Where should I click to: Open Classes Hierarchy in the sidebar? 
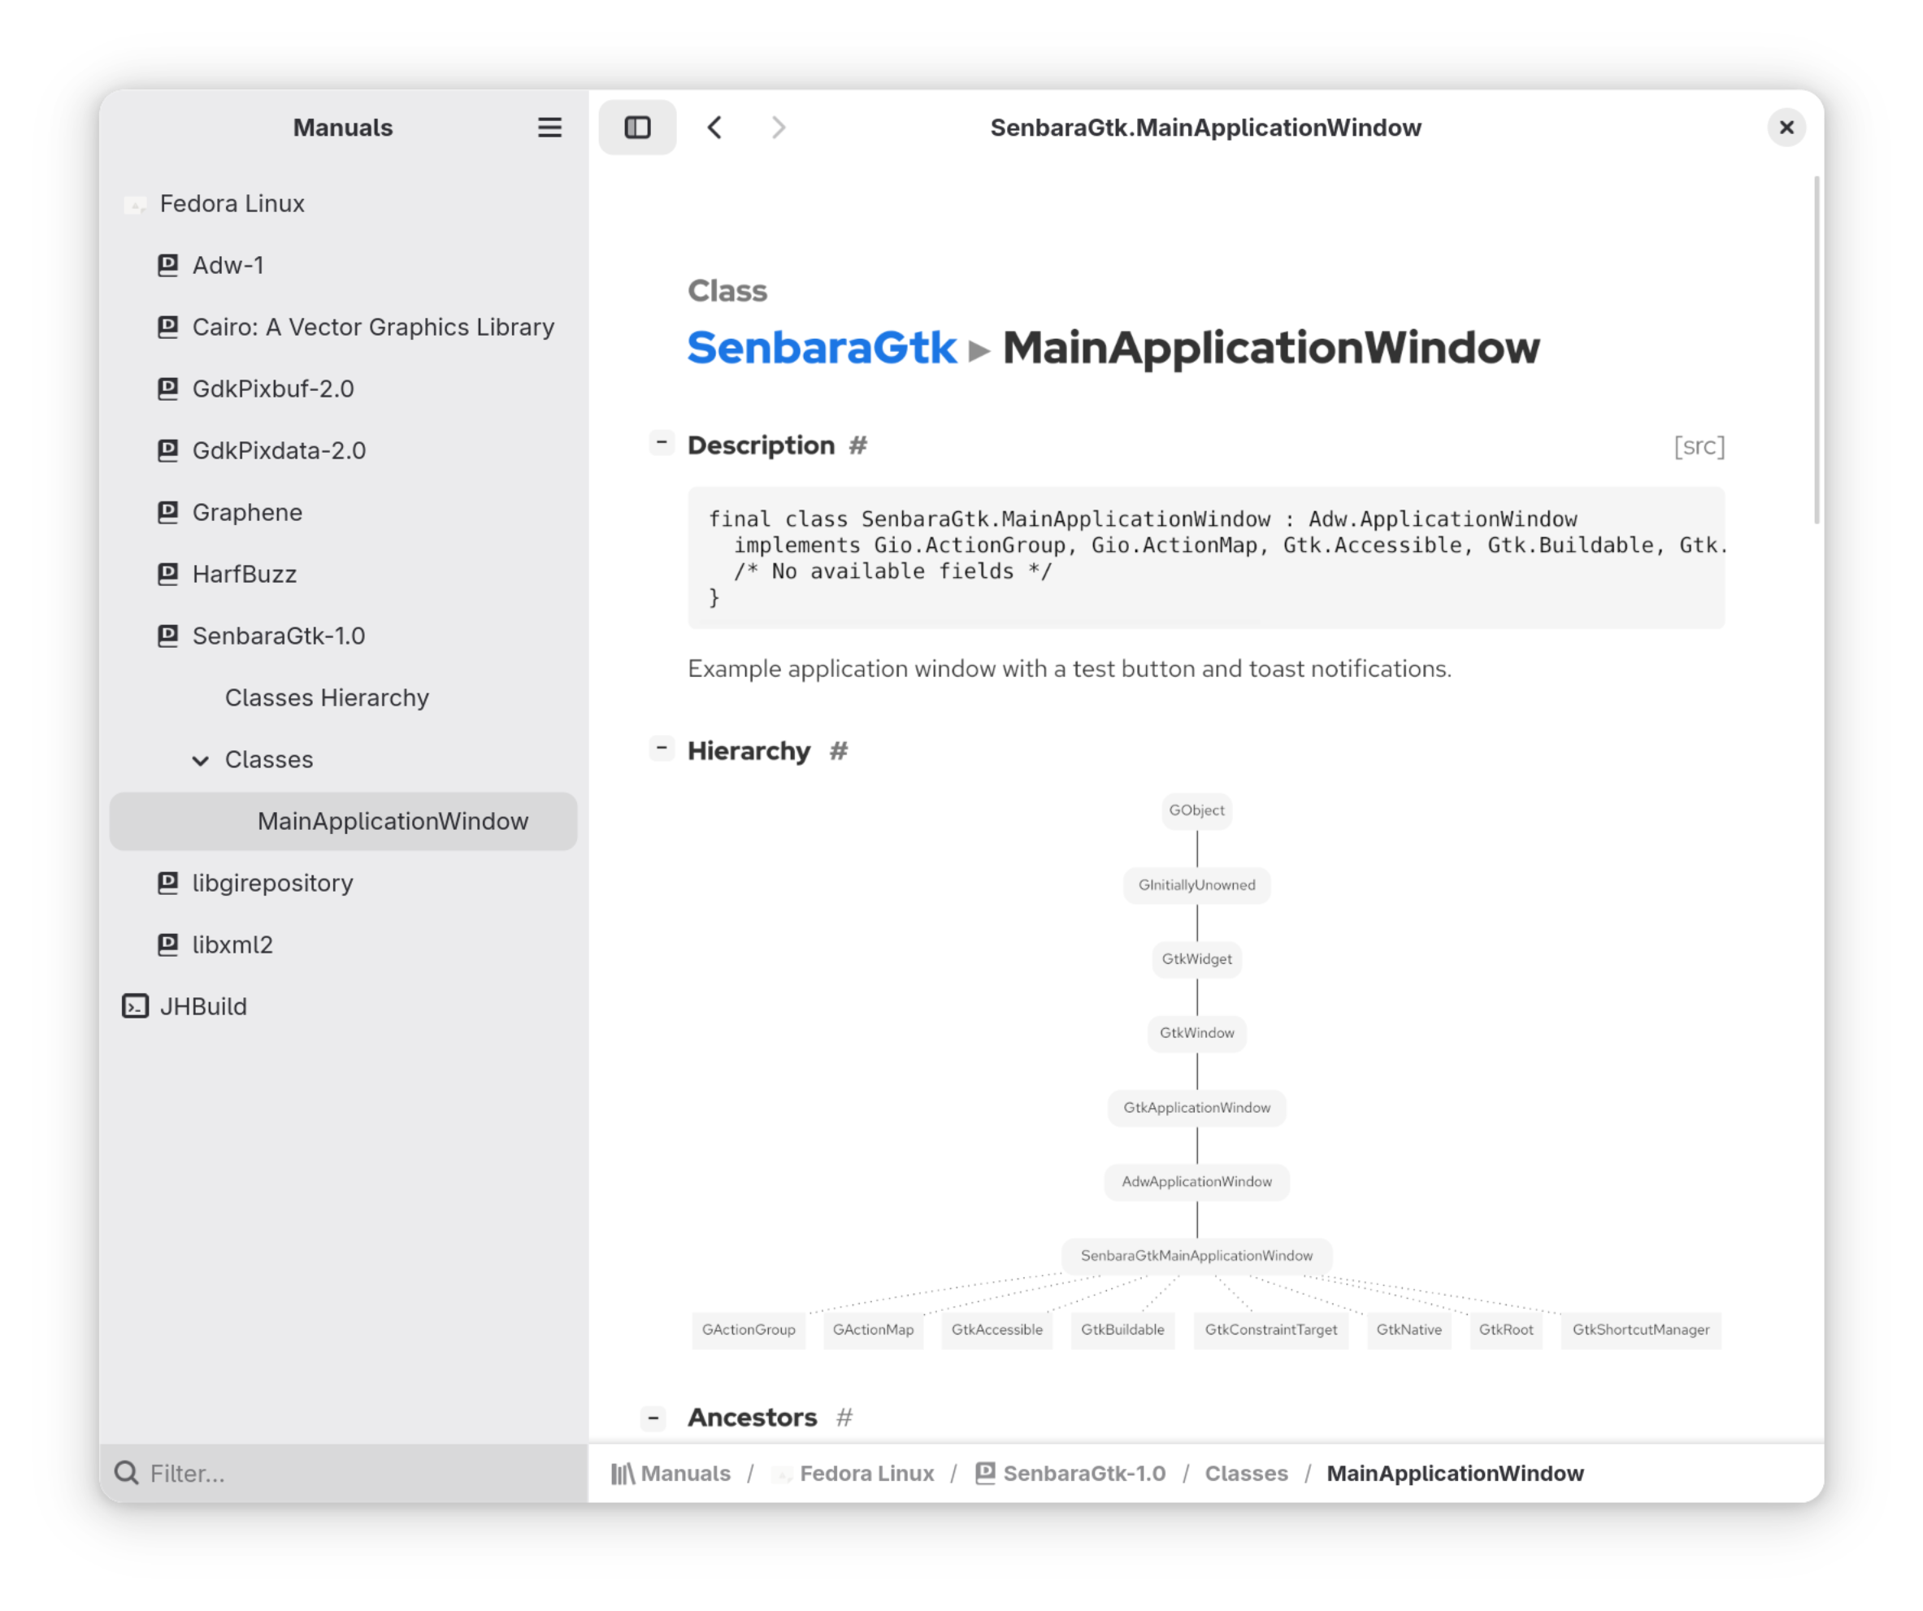pyautogui.click(x=343, y=698)
